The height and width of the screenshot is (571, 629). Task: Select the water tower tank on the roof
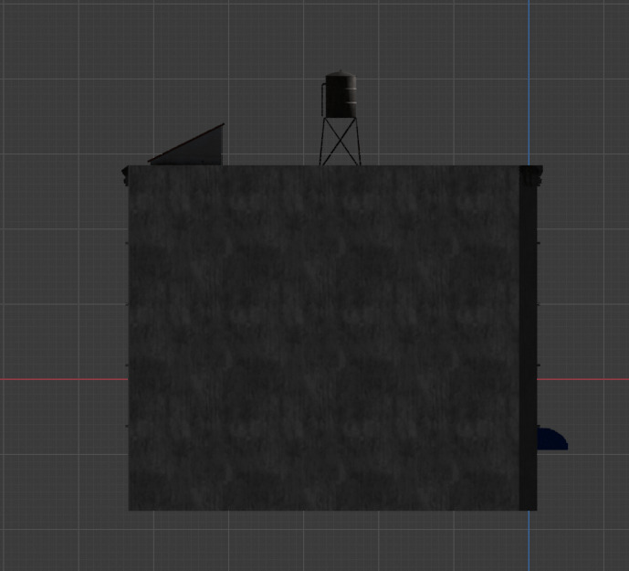[x=341, y=95]
